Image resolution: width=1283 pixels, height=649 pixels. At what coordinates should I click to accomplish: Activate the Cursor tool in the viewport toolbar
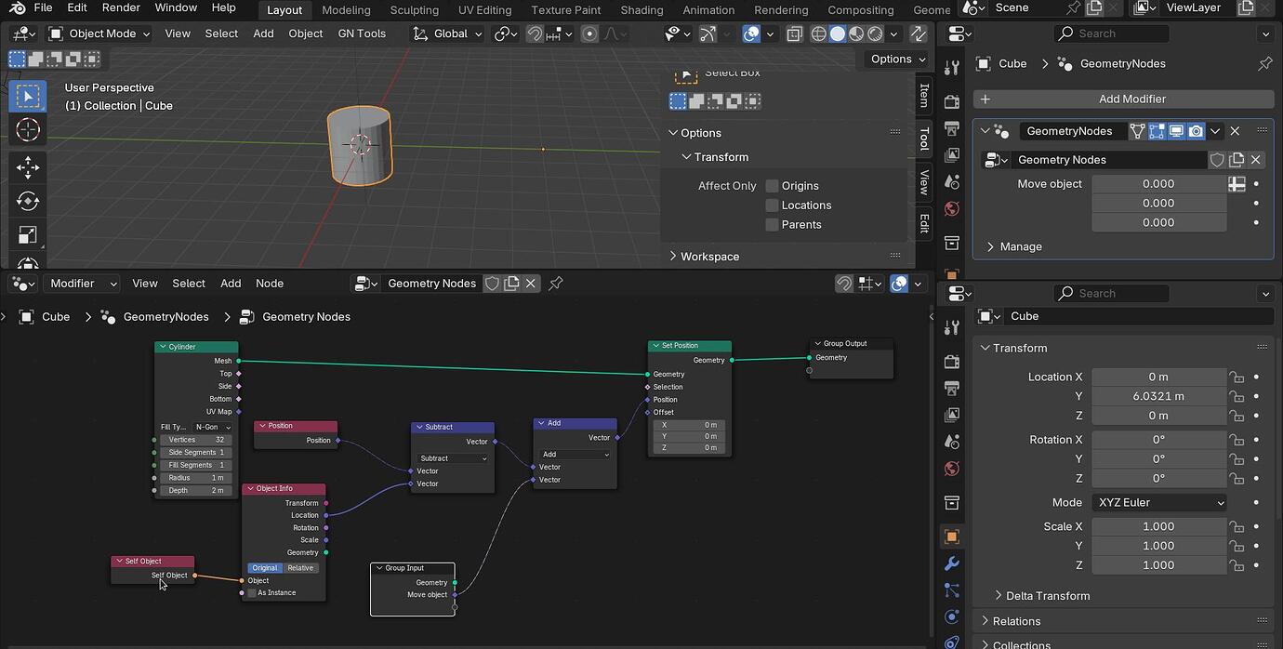(x=27, y=130)
